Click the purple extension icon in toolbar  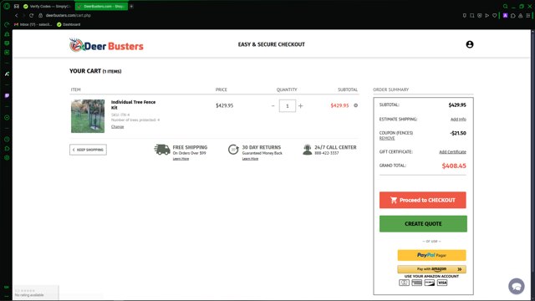coord(505,15)
